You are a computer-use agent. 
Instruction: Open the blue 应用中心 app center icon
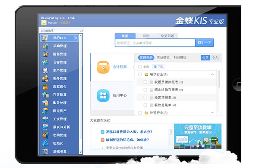click(103, 96)
